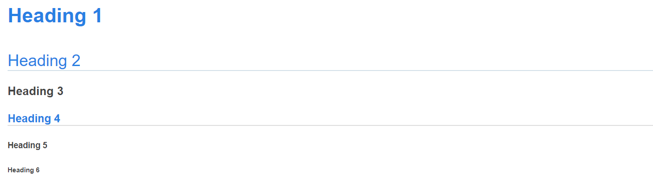
Task: Click the horizontal divider line under Heading 4
Action: 330,125
